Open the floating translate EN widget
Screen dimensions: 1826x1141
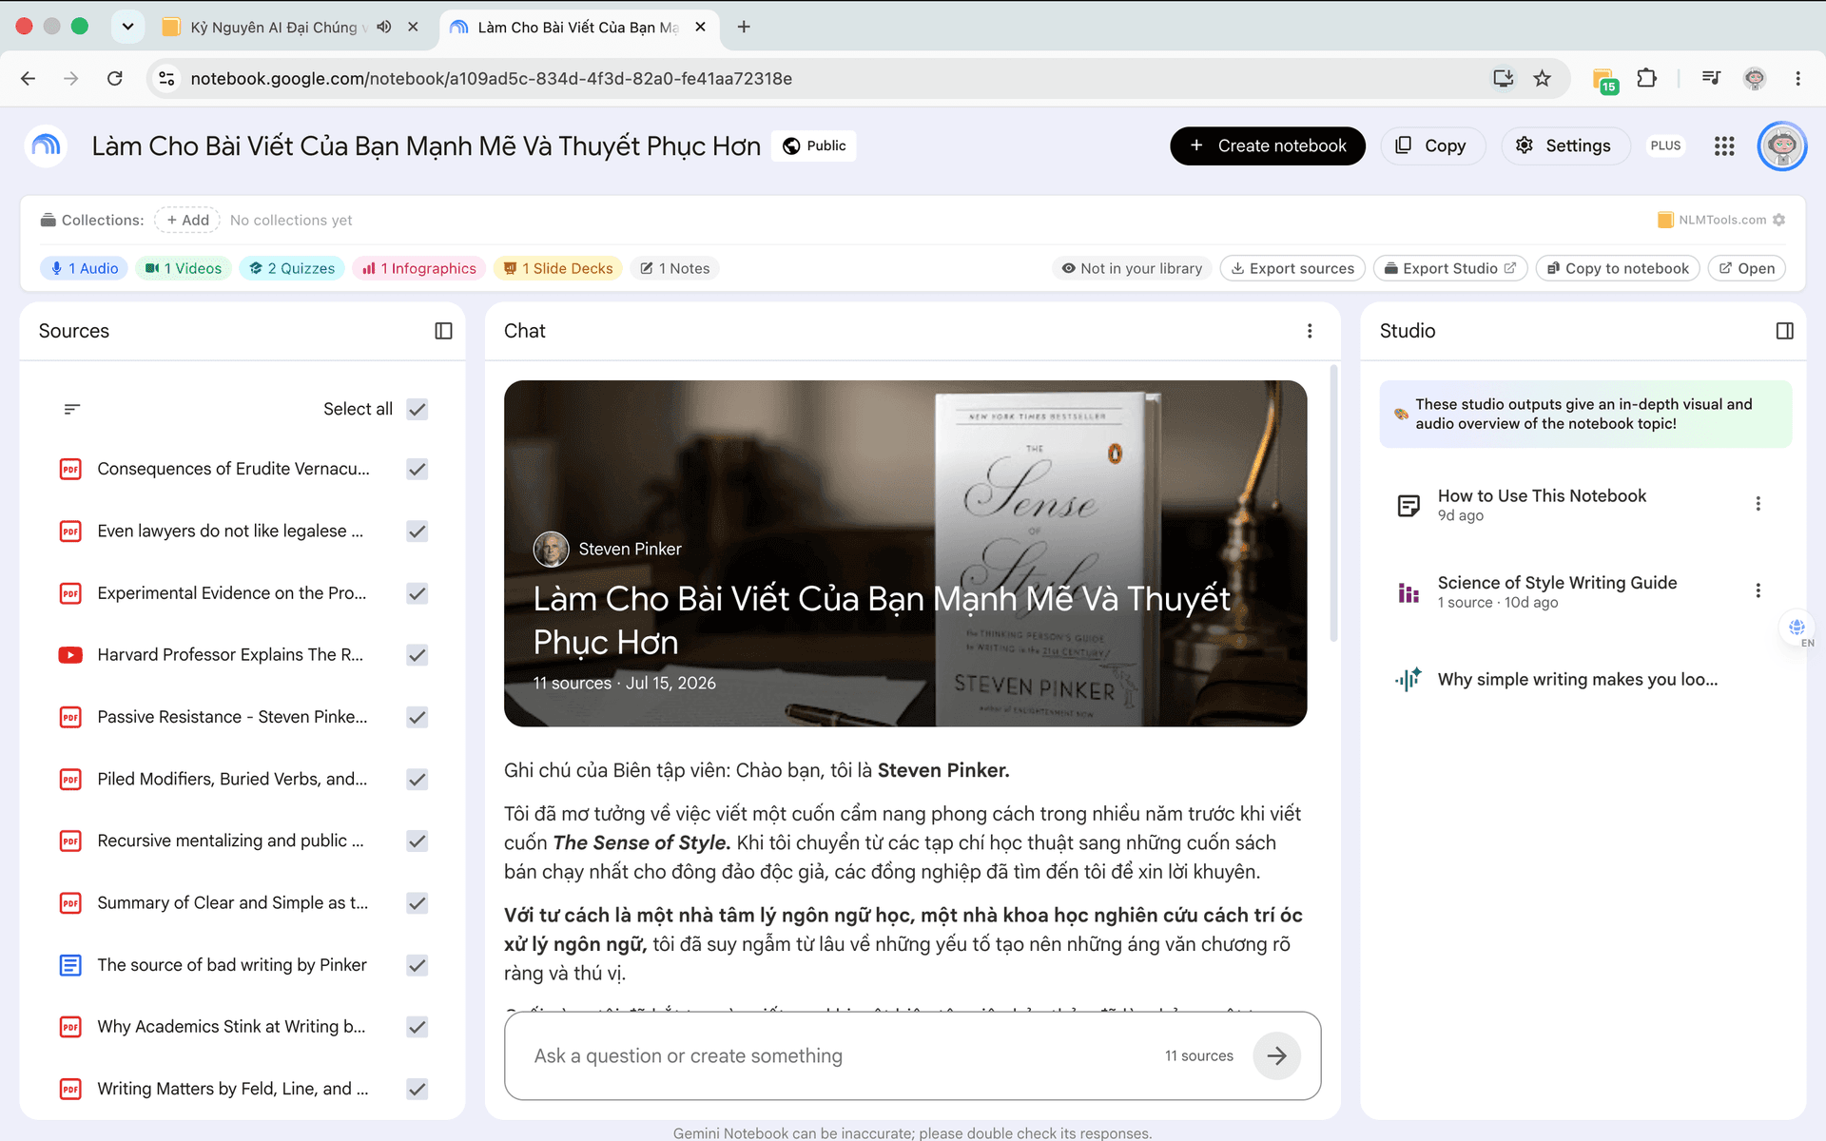click(x=1797, y=629)
